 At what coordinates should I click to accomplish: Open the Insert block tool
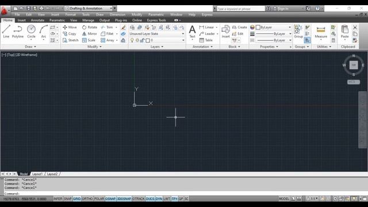point(225,32)
